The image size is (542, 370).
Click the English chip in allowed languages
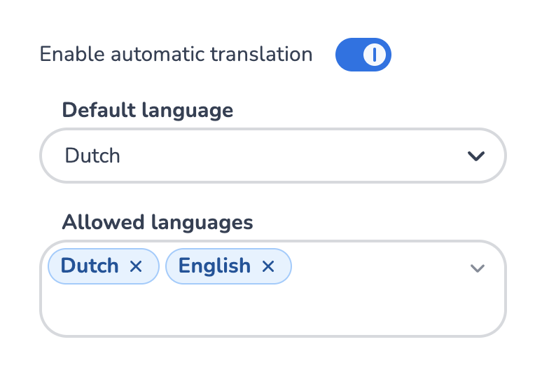coord(228,266)
